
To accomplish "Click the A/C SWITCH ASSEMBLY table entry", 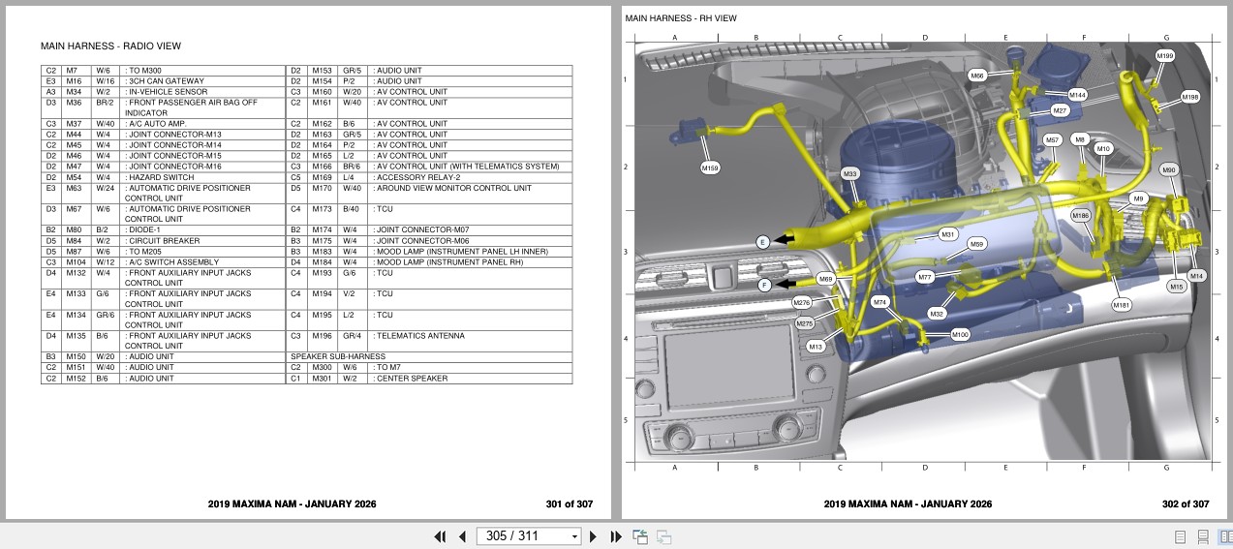I will [x=172, y=262].
